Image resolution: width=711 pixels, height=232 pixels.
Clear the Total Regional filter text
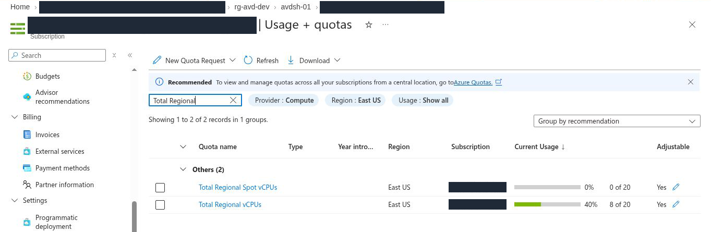pos(233,100)
